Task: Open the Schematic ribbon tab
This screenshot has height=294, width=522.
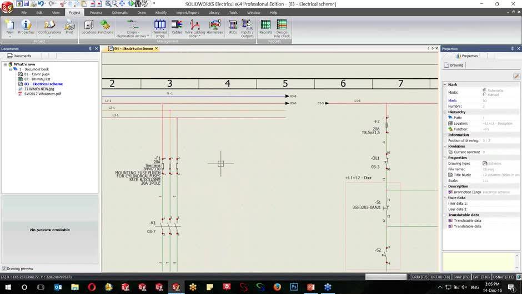Action: 119,12
